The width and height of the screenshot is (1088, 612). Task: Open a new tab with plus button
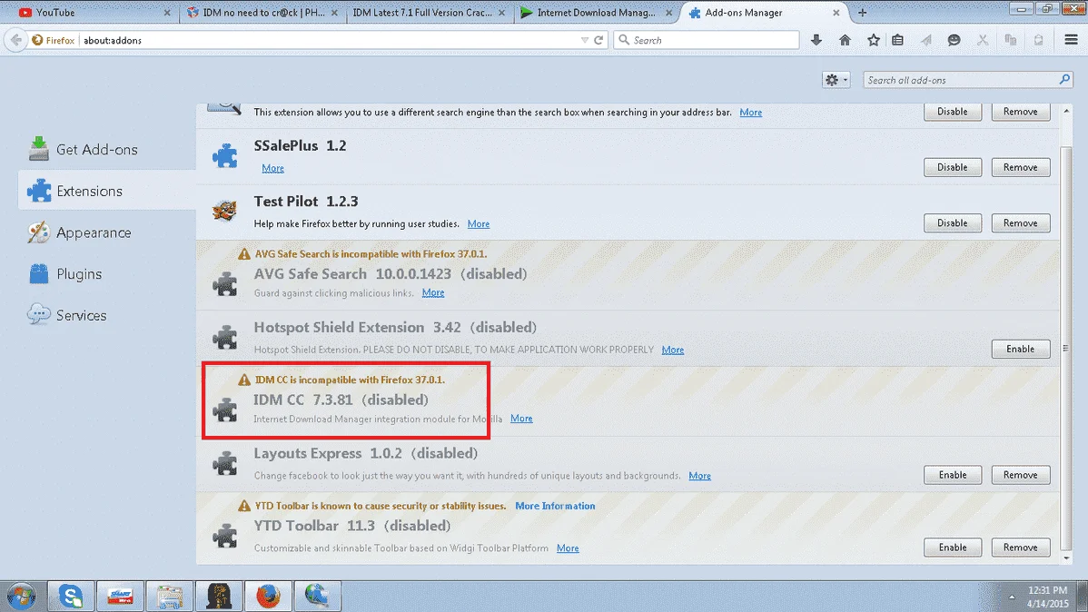863,13
